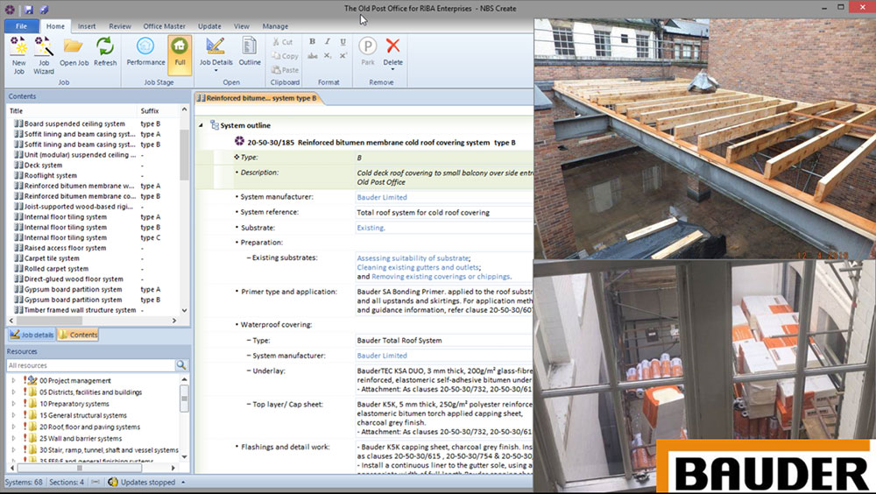The height and width of the screenshot is (494, 876).
Task: Refresh the job
Action: click(105, 52)
